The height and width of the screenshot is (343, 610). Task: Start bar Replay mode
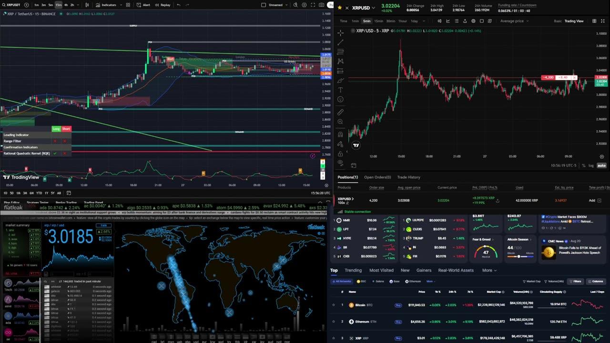(163, 5)
